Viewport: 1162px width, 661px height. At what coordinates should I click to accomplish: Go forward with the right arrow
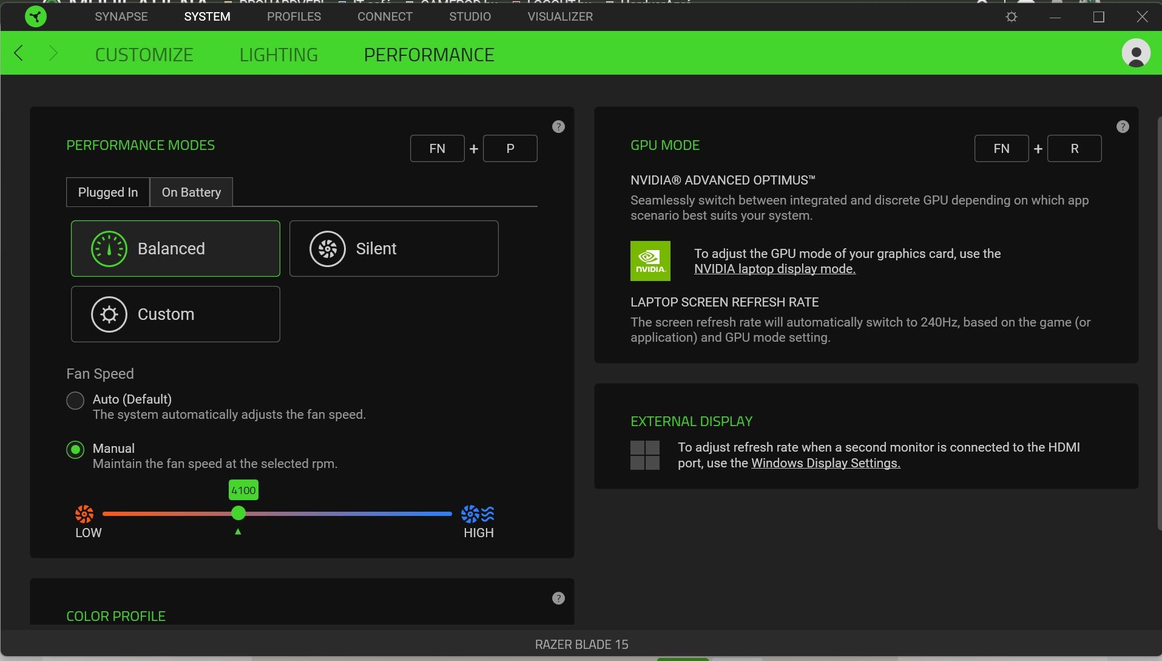[53, 53]
